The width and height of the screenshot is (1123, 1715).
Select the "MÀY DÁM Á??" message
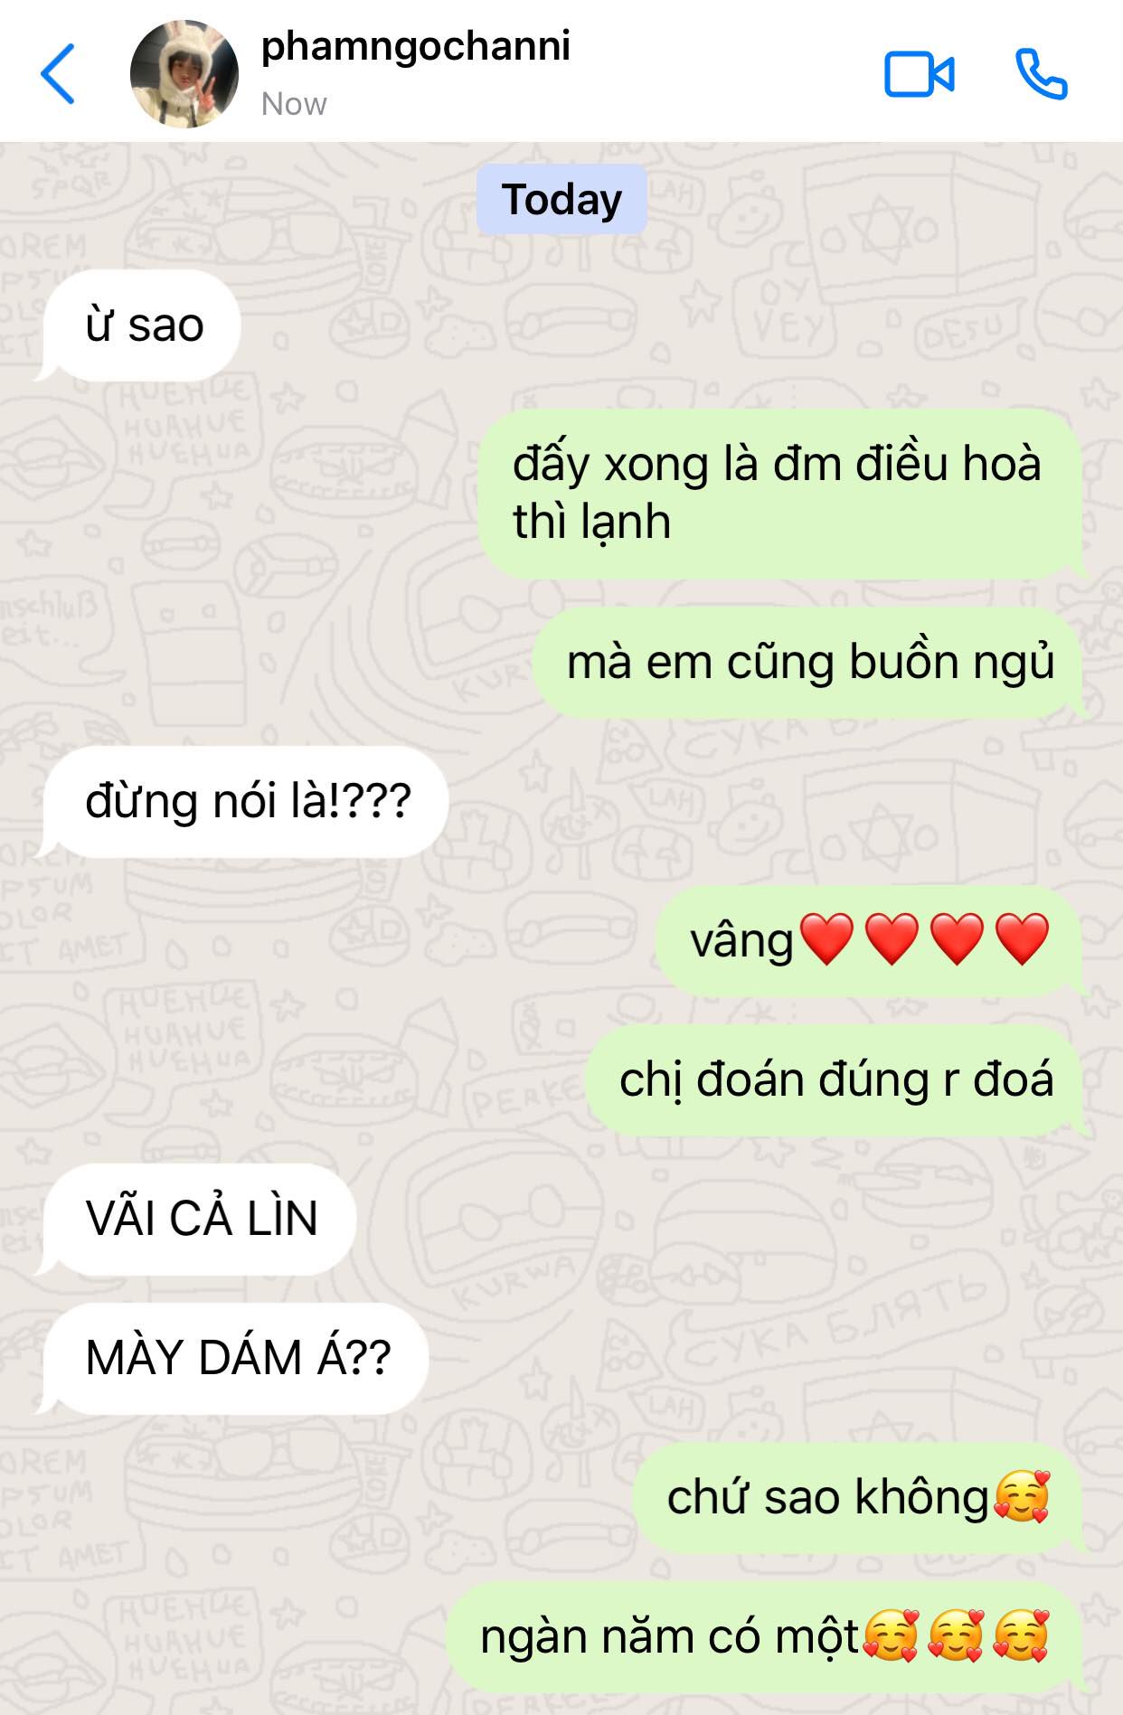click(x=231, y=1358)
